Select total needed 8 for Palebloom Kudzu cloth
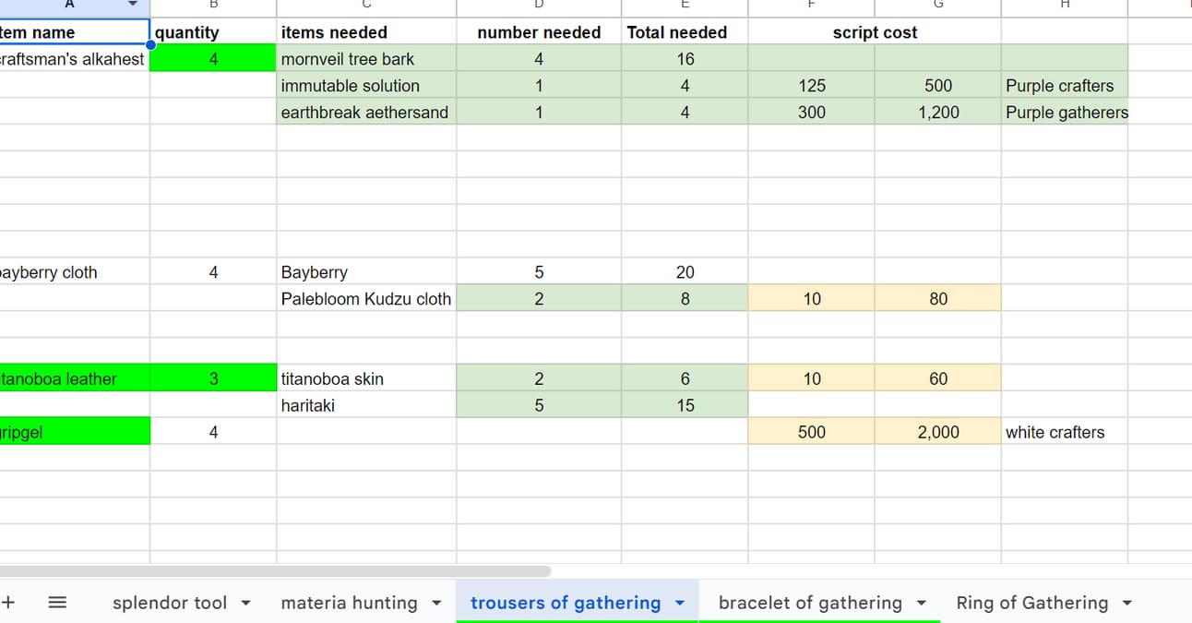This screenshot has height=623, width=1192. 685,299
